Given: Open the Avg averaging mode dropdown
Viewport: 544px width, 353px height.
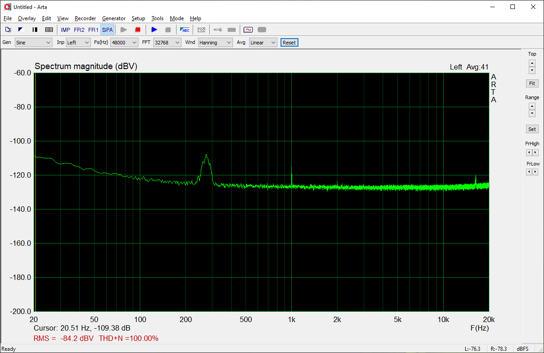Looking at the screenshot, I should (x=263, y=43).
